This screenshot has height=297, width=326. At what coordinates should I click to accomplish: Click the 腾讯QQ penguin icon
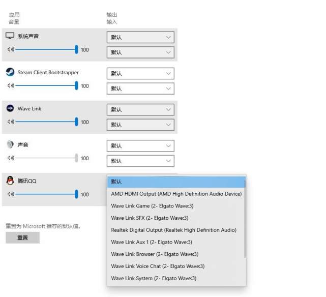click(10, 181)
